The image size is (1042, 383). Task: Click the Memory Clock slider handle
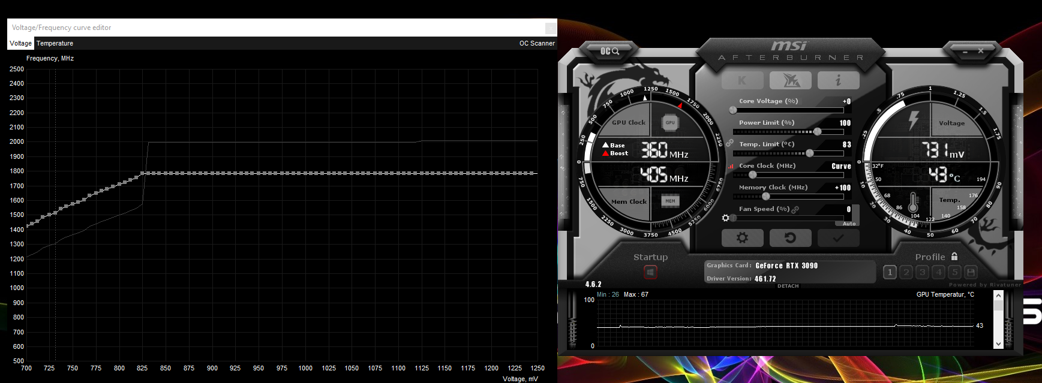tap(766, 197)
